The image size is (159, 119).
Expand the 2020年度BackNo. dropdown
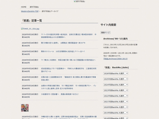click(x=116, y=107)
